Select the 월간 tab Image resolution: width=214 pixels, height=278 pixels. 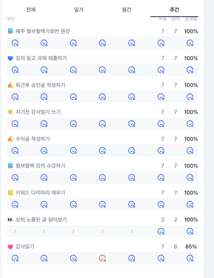(126, 10)
